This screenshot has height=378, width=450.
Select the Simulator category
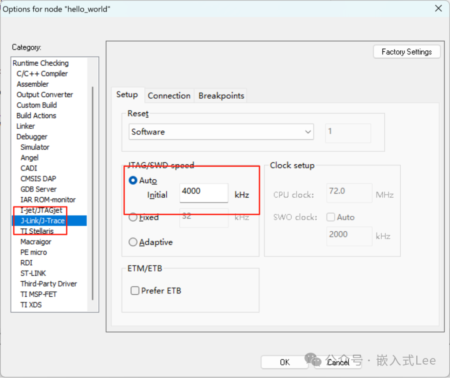tap(35, 147)
